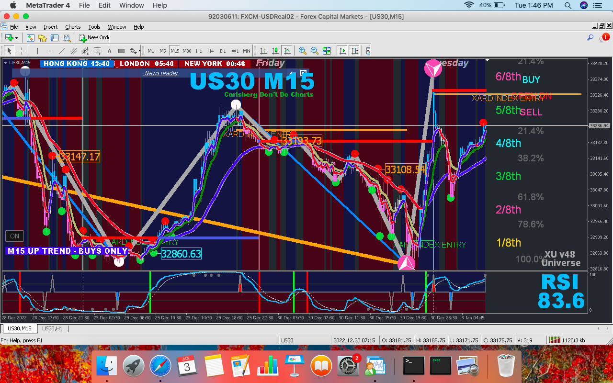Switch timeframe to H1
The width and height of the screenshot is (613, 383).
click(x=199, y=51)
